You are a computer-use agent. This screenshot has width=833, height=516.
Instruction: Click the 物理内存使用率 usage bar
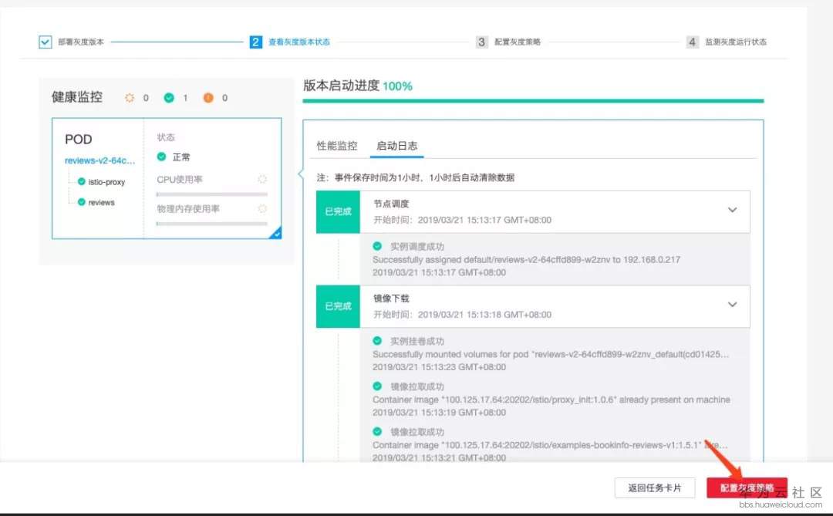(212, 224)
